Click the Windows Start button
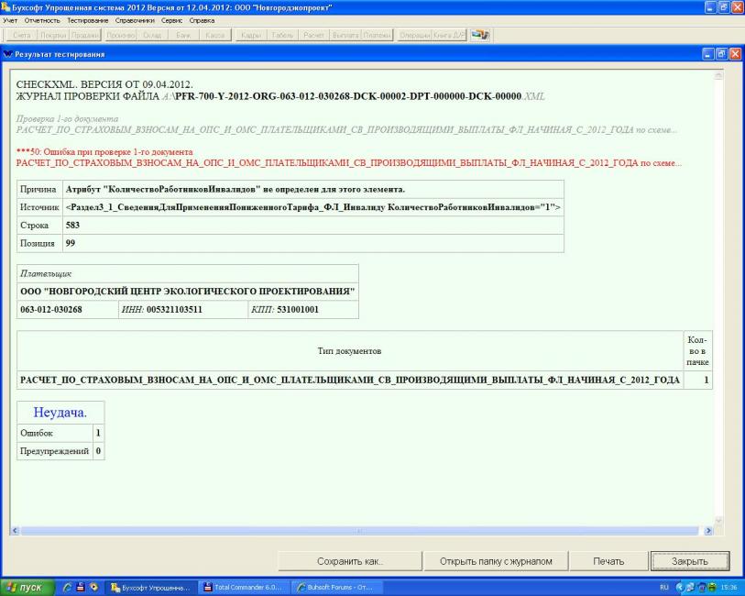Viewport: 745px width, 596px height. (27, 587)
